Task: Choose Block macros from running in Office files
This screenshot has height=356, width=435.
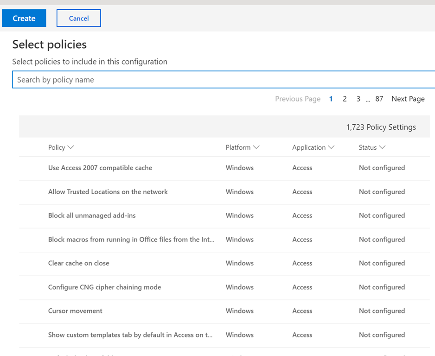Action: [x=131, y=240]
